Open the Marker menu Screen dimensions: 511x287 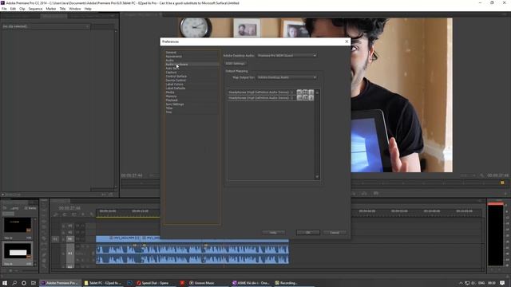pos(51,9)
